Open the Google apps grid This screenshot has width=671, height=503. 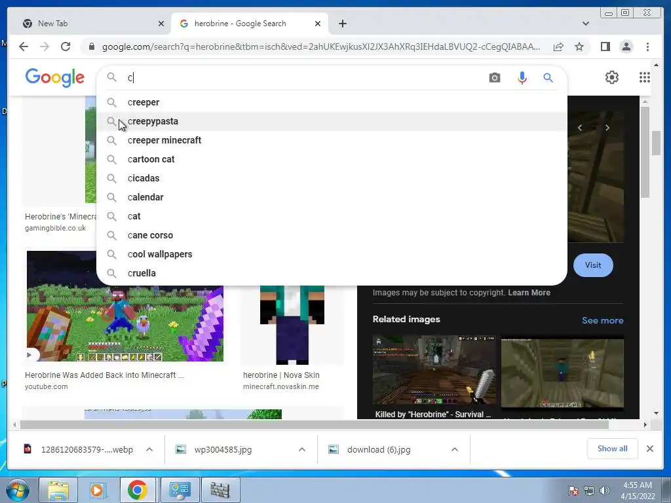tap(645, 77)
